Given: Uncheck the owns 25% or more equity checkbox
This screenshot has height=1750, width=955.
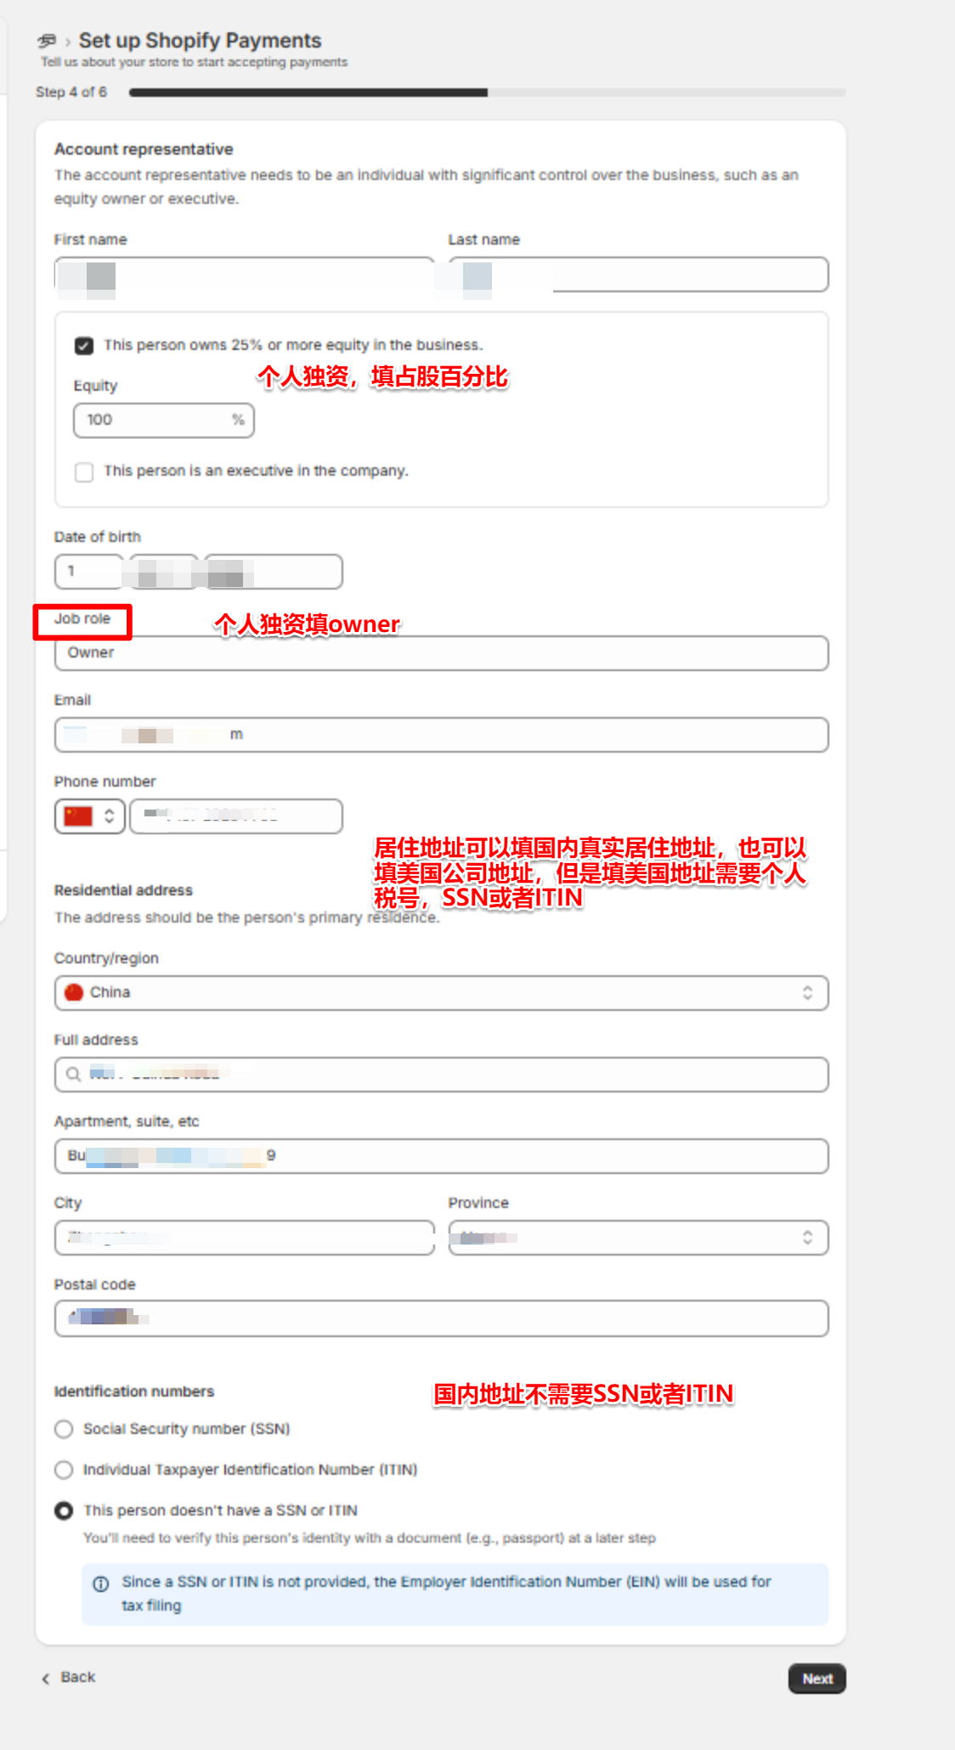Looking at the screenshot, I should click(84, 346).
